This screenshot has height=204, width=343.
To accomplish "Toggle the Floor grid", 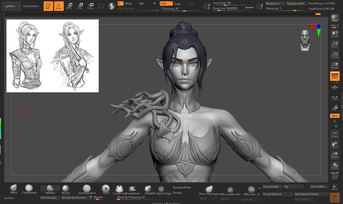I will [x=334, y=87].
